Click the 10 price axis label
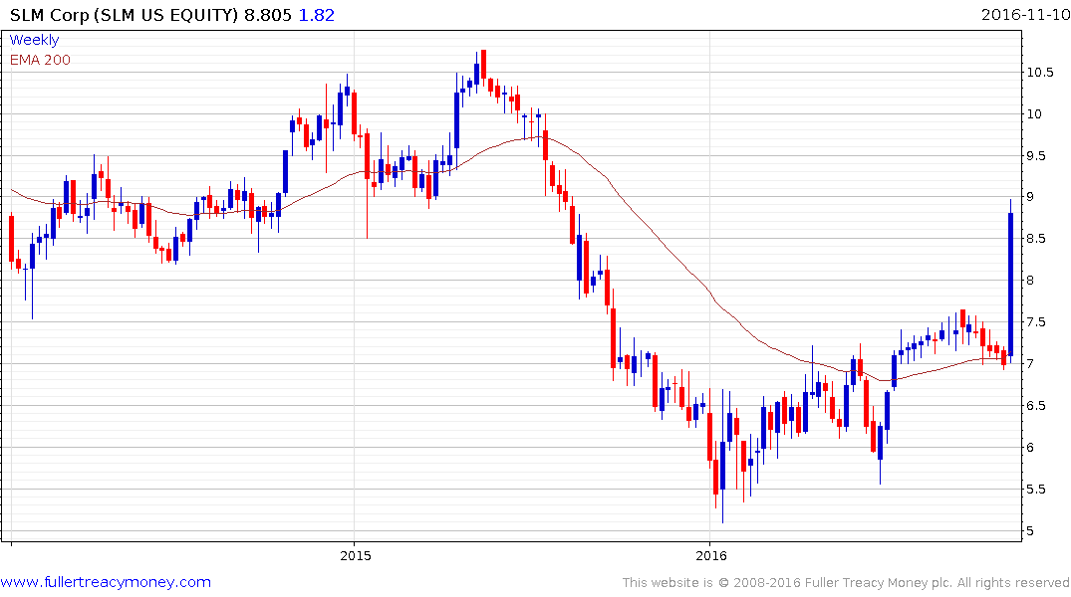This screenshot has width=1071, height=597. (1034, 114)
